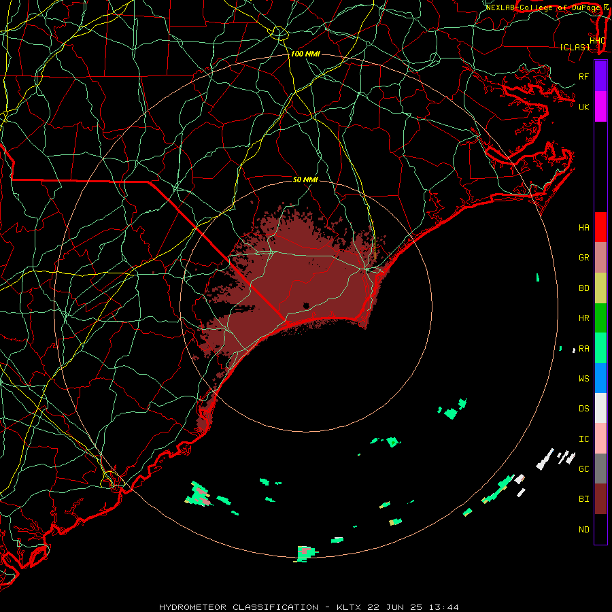Click the 'RF' legend label
This screenshot has width=612, height=612.
click(x=583, y=76)
